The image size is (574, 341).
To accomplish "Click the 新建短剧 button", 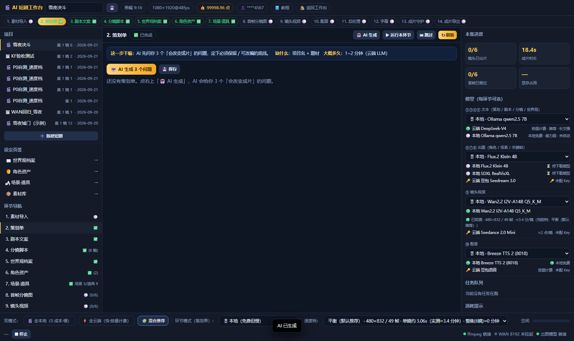I will [51, 136].
